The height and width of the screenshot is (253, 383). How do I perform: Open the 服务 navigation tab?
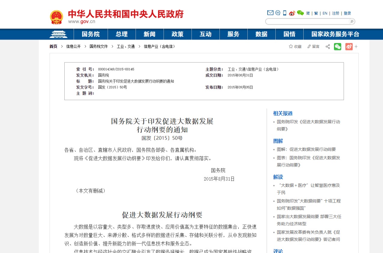pyautogui.click(x=233, y=34)
